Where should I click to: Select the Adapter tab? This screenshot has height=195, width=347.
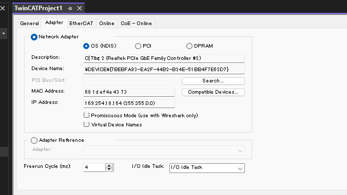[x=54, y=23]
